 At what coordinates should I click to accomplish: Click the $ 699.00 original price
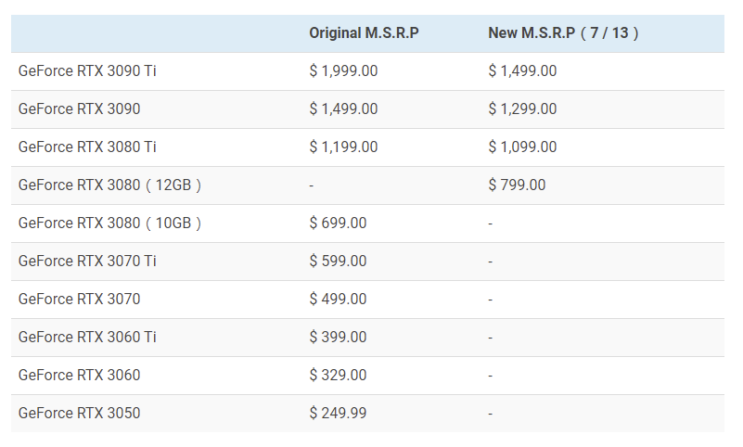pos(338,223)
